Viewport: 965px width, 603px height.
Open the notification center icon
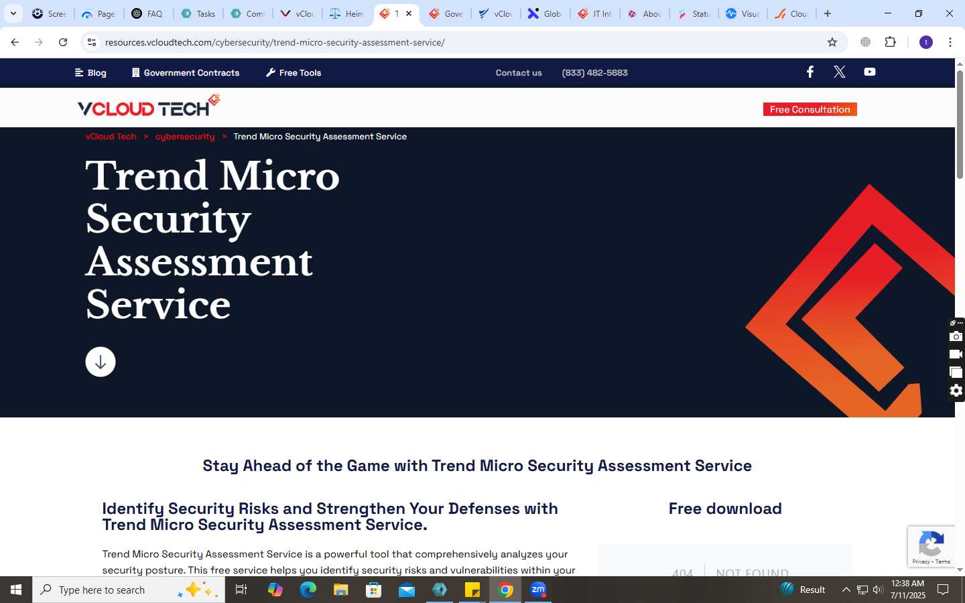(x=943, y=590)
